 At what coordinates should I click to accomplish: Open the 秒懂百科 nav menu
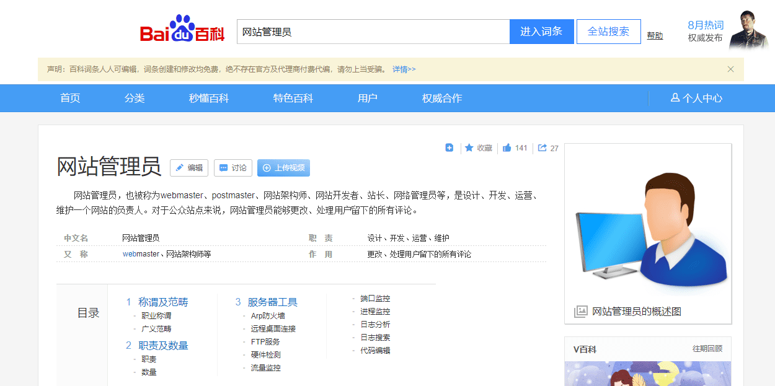click(x=209, y=98)
